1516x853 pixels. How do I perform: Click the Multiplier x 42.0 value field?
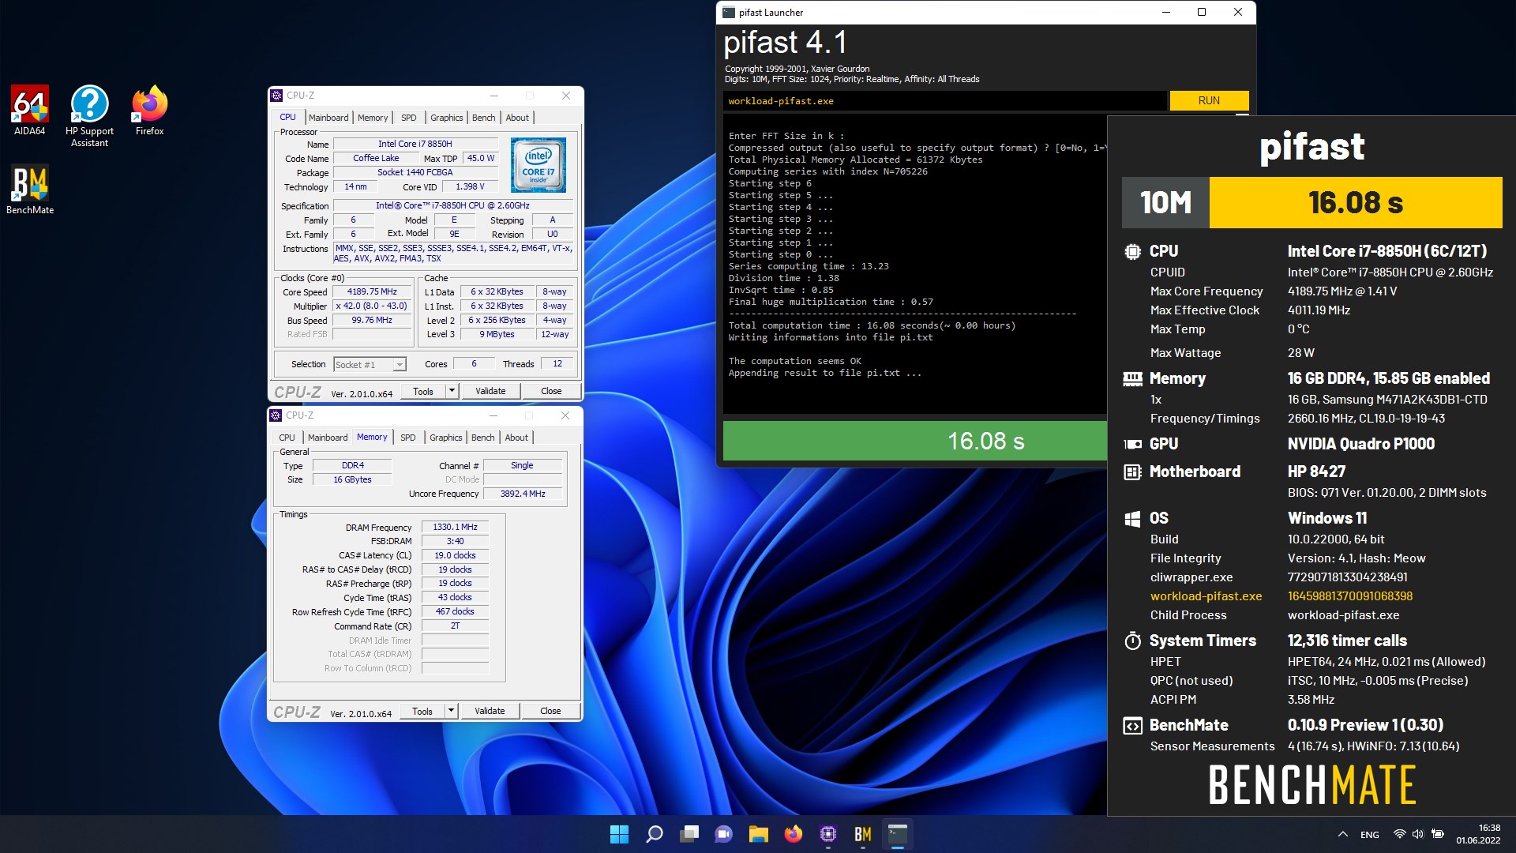(372, 306)
